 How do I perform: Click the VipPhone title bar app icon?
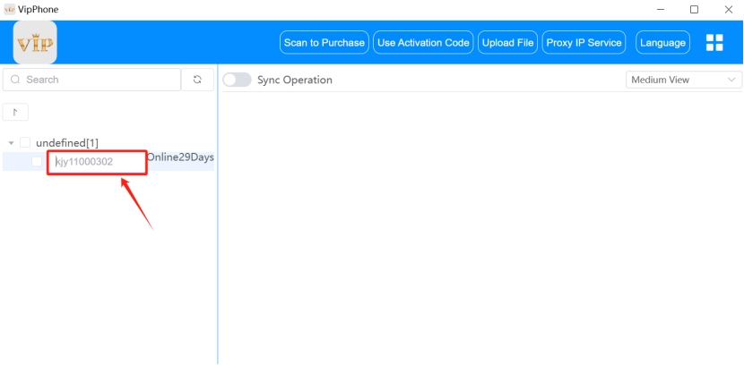point(10,10)
